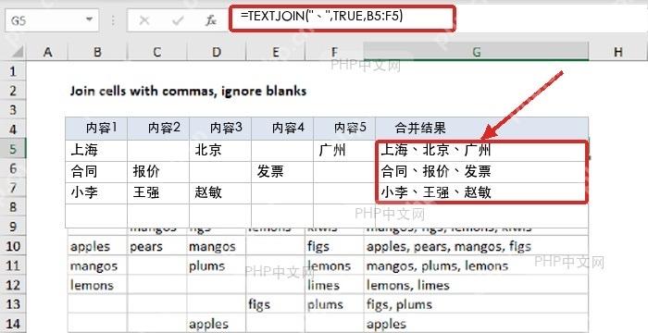The width and height of the screenshot is (648, 333).
Task: Select the 'figs' cell in row 13
Action: [276, 304]
